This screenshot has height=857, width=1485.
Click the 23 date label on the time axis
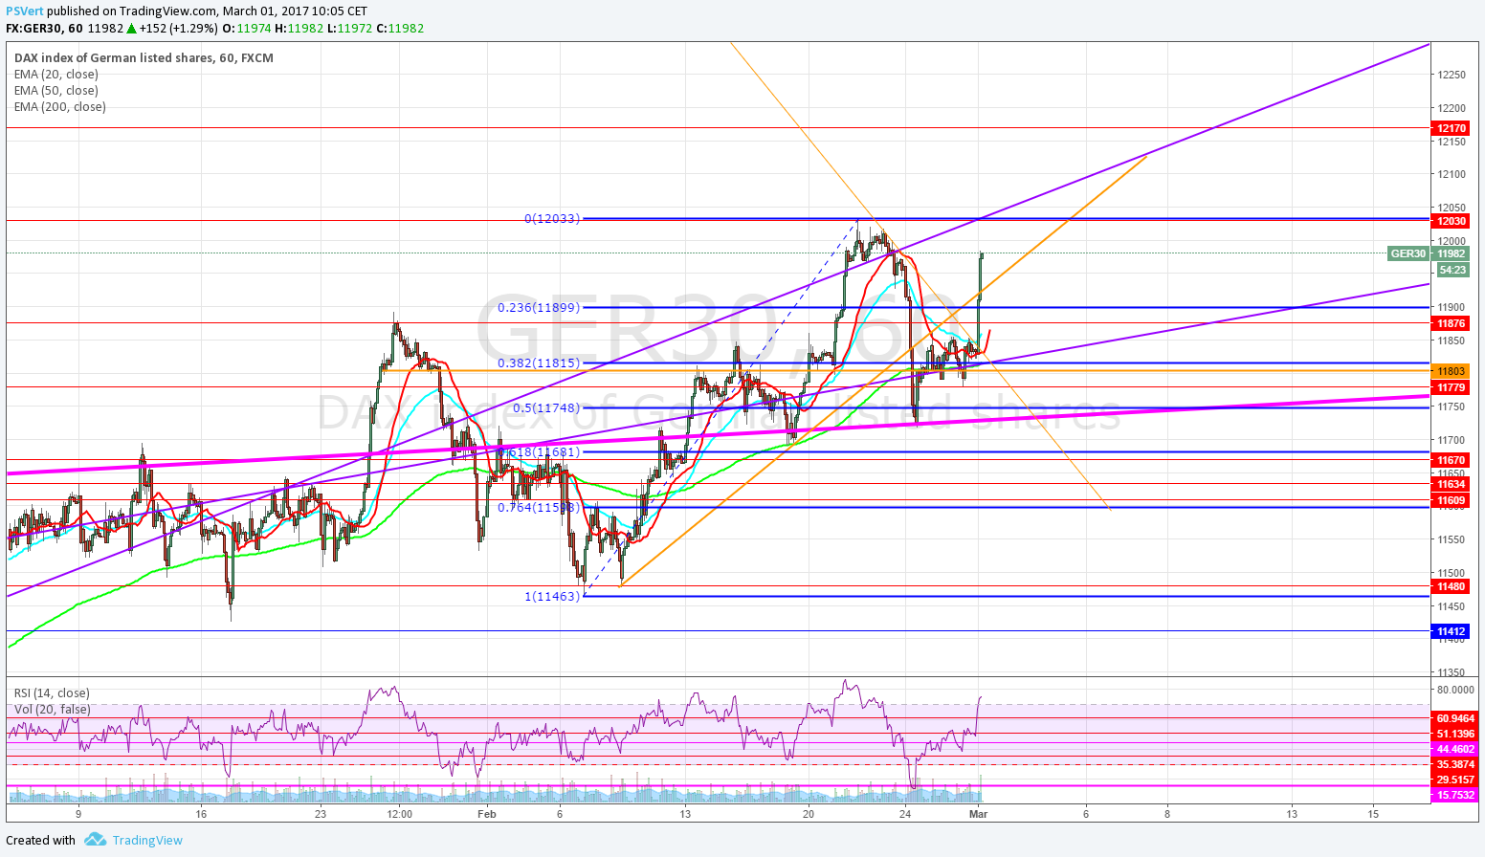click(320, 814)
